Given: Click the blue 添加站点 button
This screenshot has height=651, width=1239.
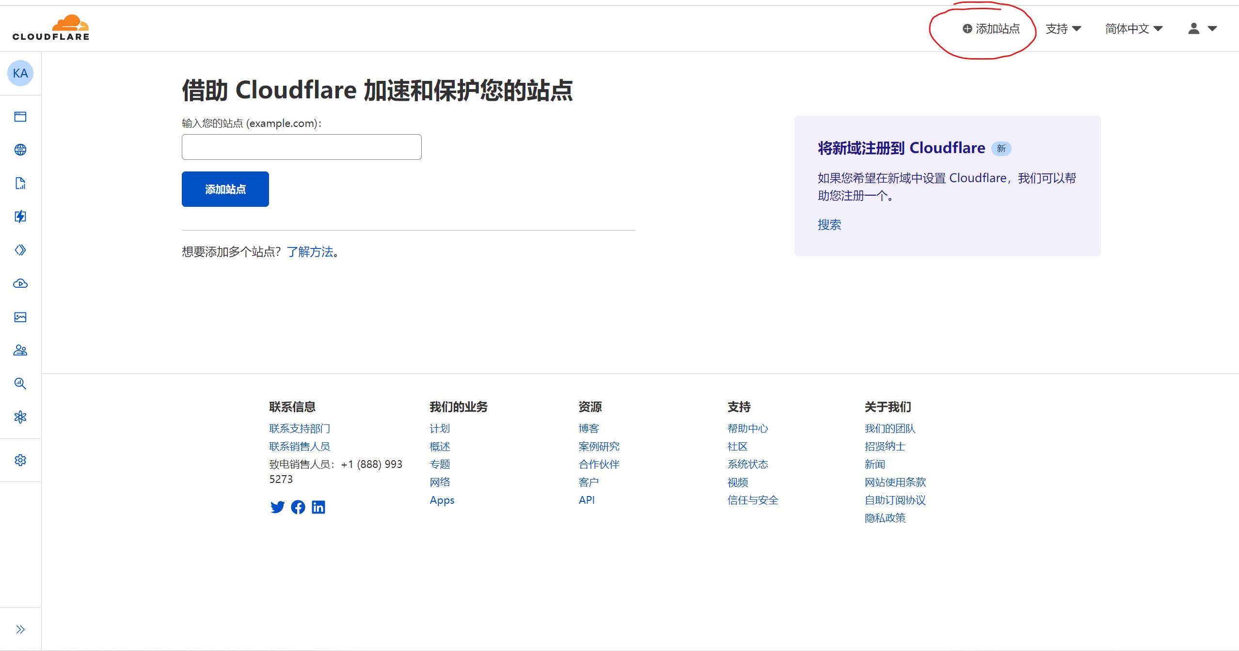Looking at the screenshot, I should 225,189.
